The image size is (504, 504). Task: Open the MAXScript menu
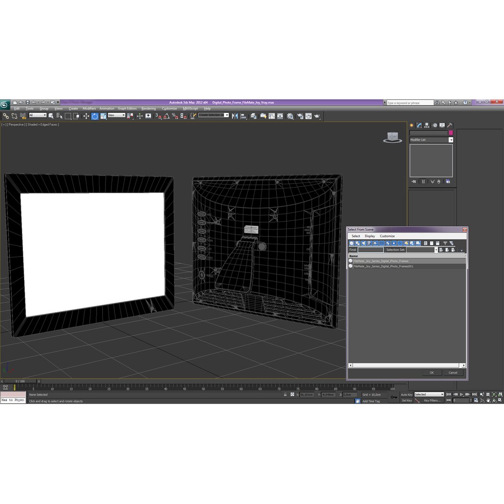(x=190, y=109)
